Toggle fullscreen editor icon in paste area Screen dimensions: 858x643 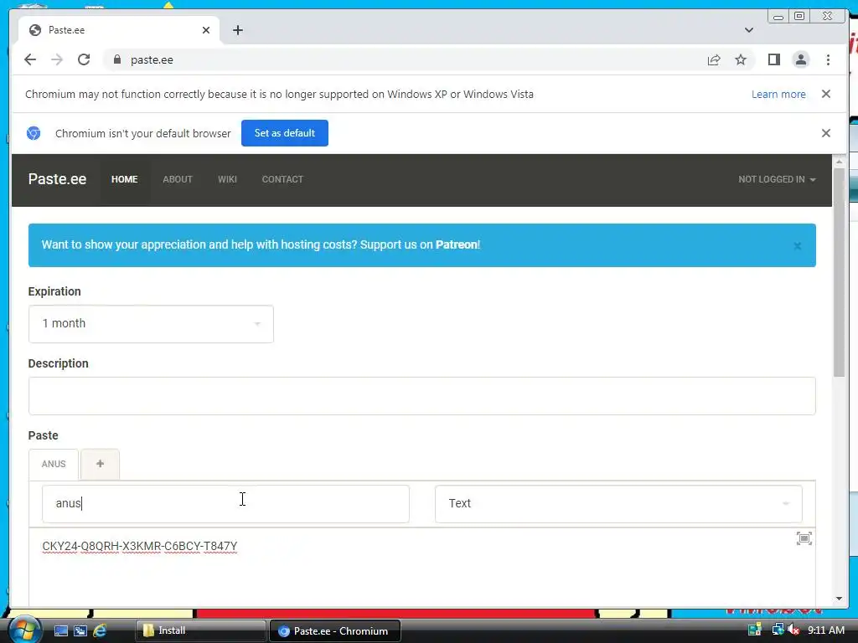coord(804,538)
